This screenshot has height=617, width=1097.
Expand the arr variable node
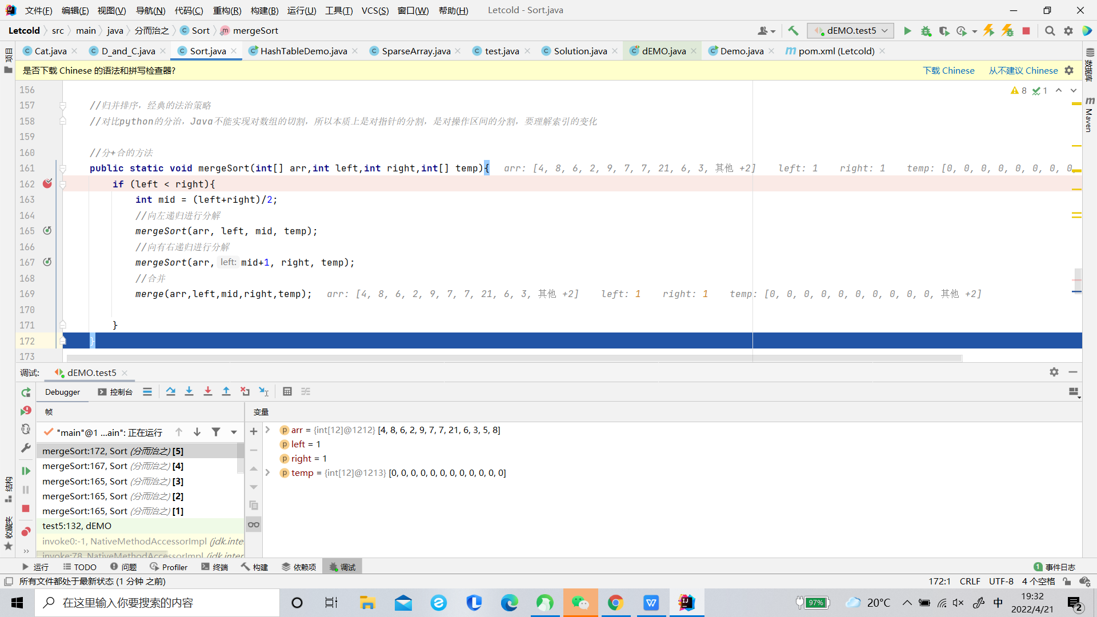(x=267, y=430)
